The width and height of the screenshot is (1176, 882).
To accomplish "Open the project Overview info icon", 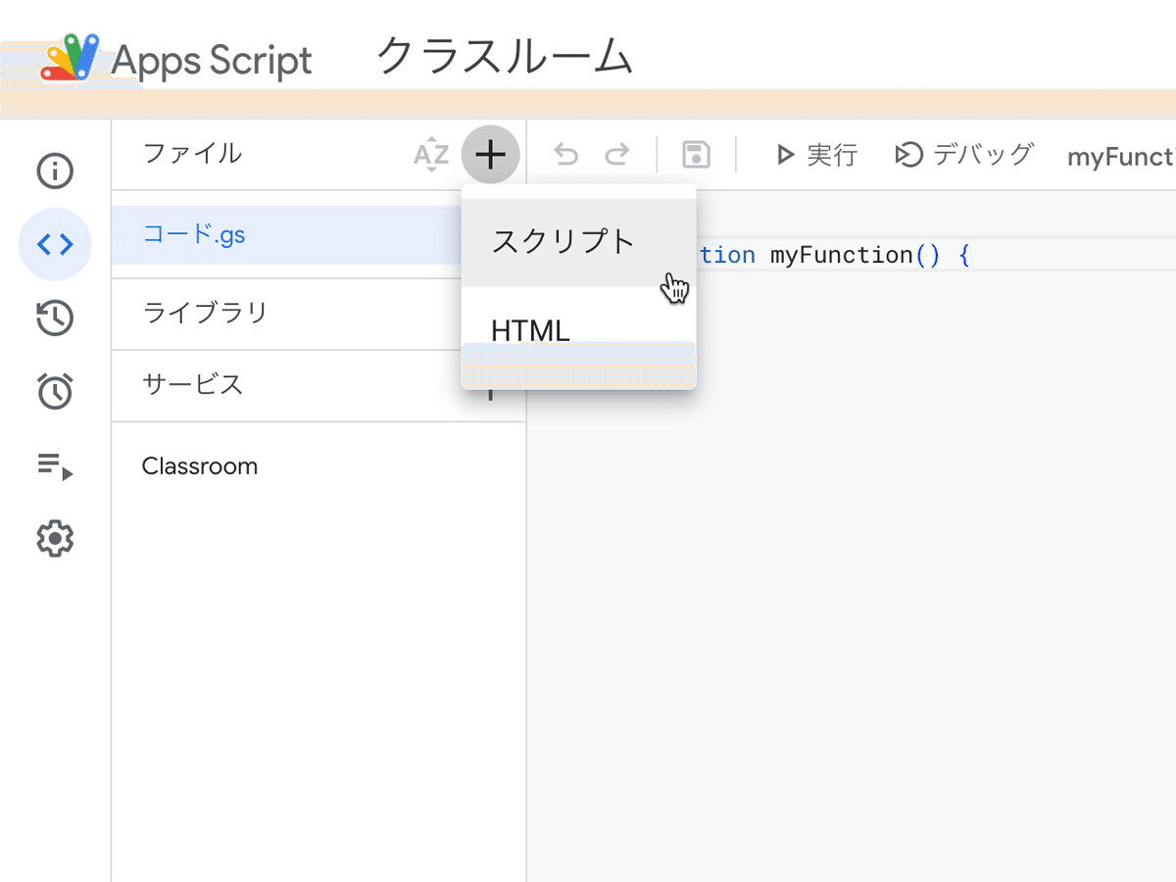I will point(55,171).
